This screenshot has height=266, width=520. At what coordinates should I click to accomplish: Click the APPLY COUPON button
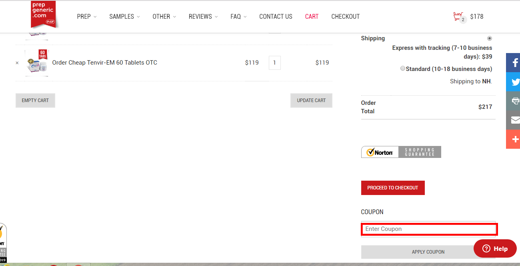coord(428,252)
